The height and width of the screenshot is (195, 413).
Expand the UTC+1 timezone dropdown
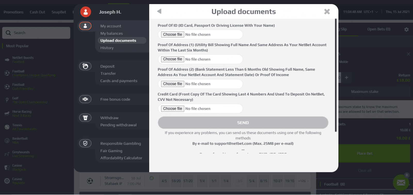(376, 12)
